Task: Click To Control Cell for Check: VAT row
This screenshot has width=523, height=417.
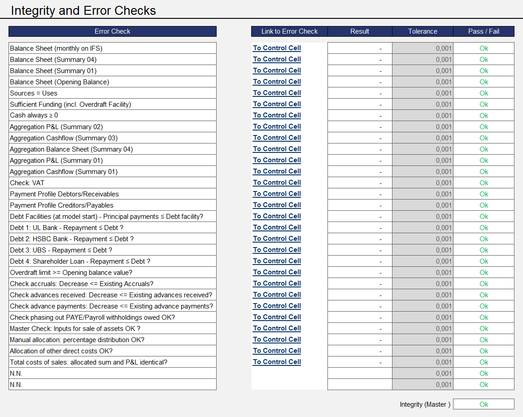Action: tap(277, 182)
